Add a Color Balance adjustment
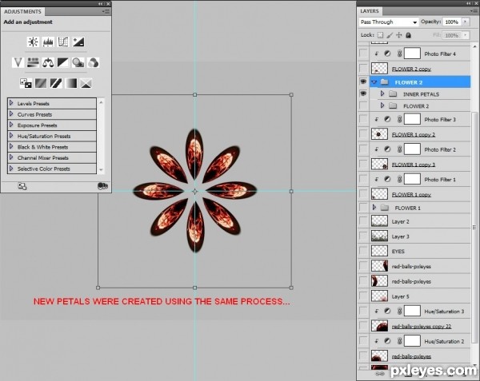 (48, 62)
